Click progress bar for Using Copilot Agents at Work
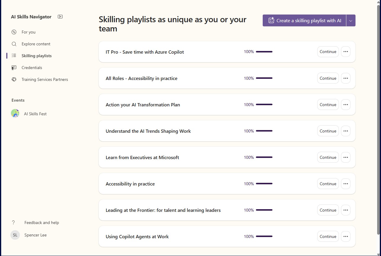The width and height of the screenshot is (381, 256). [264, 236]
